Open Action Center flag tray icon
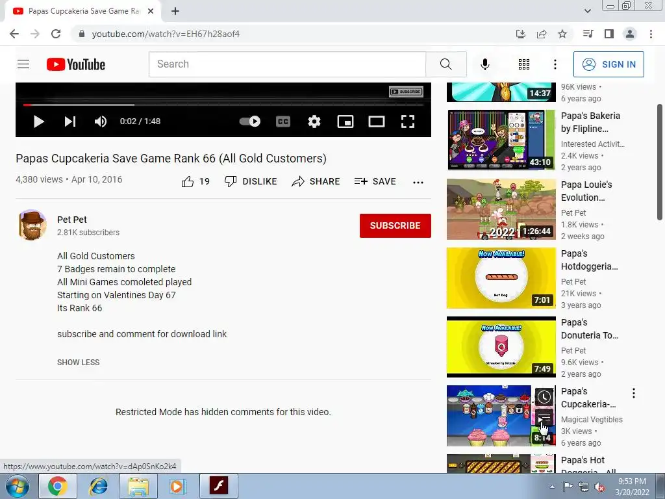This screenshot has height=499, width=665. [x=568, y=487]
